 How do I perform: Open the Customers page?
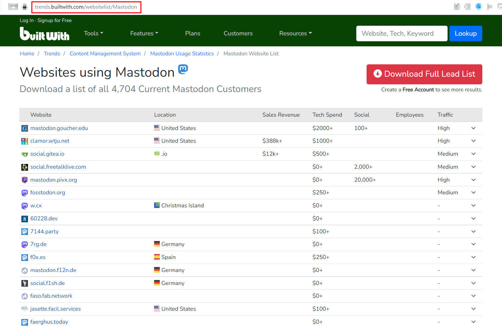(x=238, y=33)
